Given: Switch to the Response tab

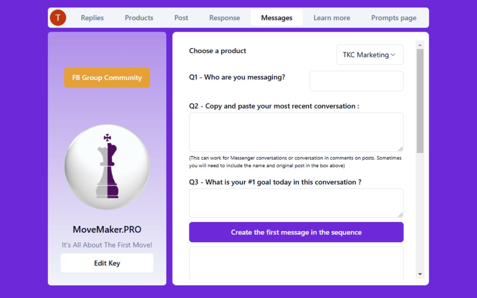Looking at the screenshot, I should 224,18.
